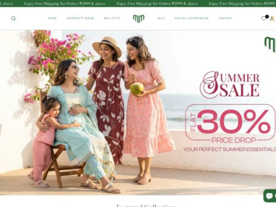Click the Summer Sale banner heading

coord(230,85)
